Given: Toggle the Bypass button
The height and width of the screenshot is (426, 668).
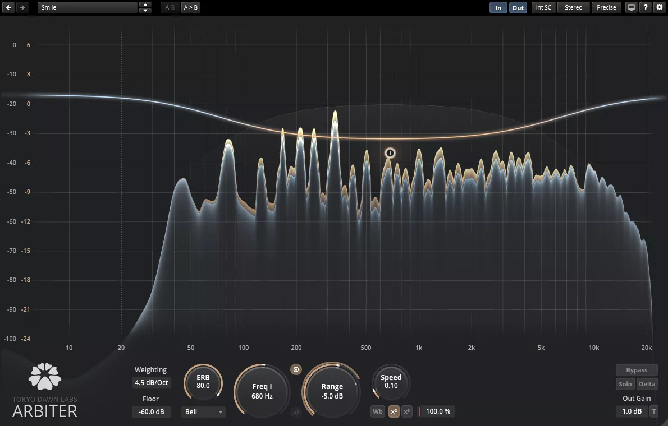Looking at the screenshot, I should (637, 370).
